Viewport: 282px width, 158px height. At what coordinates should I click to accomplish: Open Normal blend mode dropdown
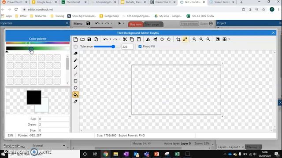[x=49, y=146]
